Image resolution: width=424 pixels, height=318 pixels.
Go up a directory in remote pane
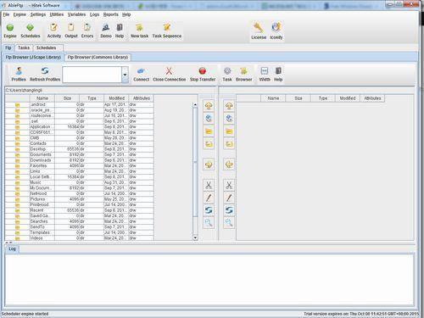coord(229,106)
